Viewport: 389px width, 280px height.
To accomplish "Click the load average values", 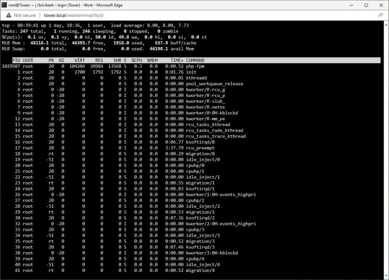I will (x=168, y=25).
